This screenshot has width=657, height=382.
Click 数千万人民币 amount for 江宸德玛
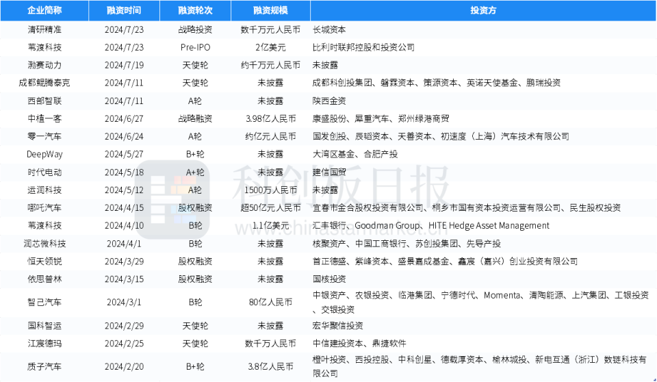271,344
